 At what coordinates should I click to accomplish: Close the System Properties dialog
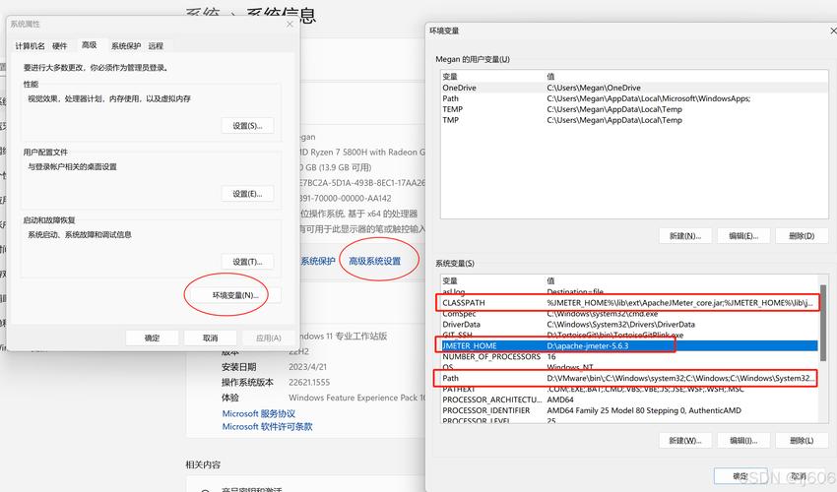coord(290,24)
